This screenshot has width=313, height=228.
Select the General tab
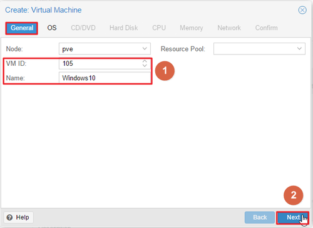(22, 28)
